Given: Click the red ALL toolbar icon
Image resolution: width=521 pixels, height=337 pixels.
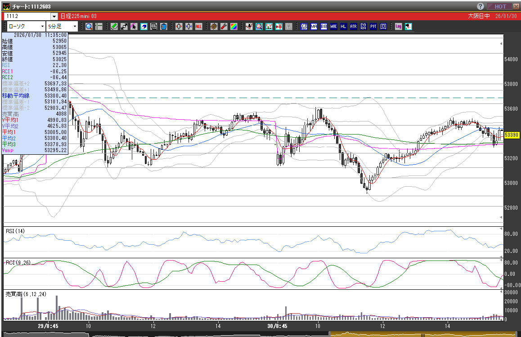Looking at the screenshot, I should pos(198,27).
